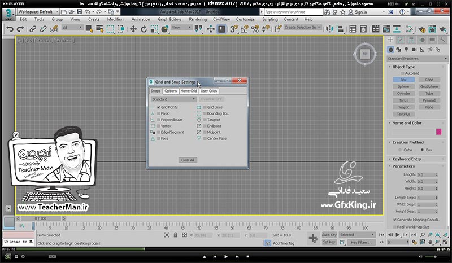Click the Clear All button
Image resolution: width=452 pixels, height=263 pixels.
188,160
